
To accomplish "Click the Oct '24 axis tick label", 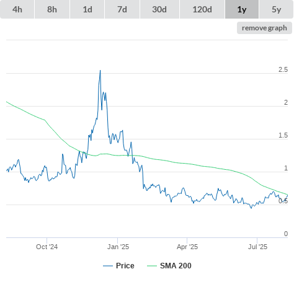I will tap(47, 247).
